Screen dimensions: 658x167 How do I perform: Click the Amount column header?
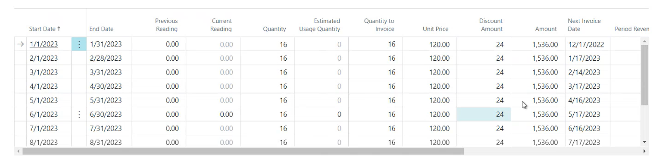546,29
